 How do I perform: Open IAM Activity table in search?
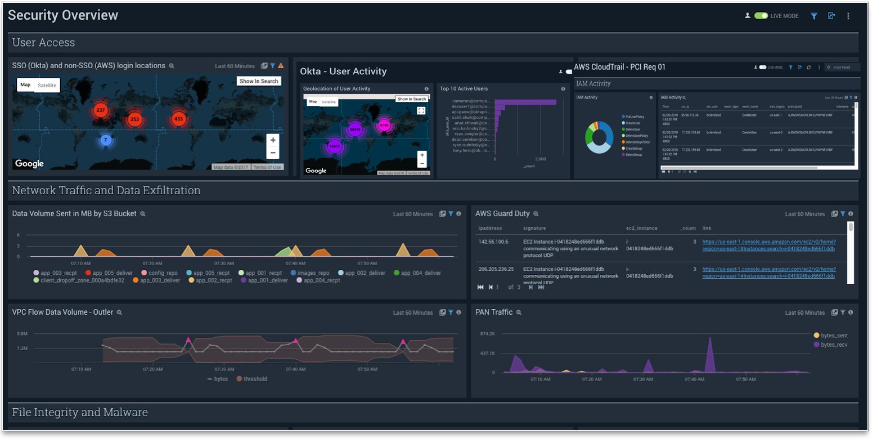tap(684, 98)
